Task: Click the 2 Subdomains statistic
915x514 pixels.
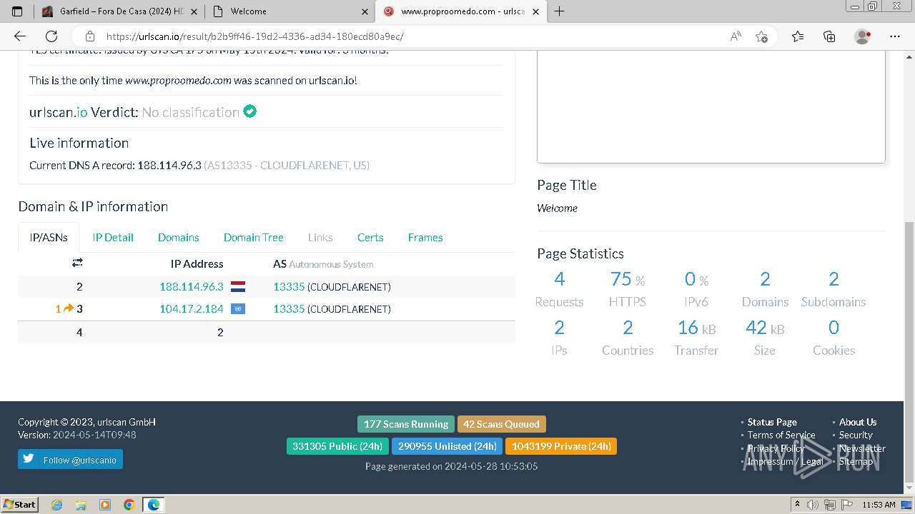Action: [x=834, y=289]
